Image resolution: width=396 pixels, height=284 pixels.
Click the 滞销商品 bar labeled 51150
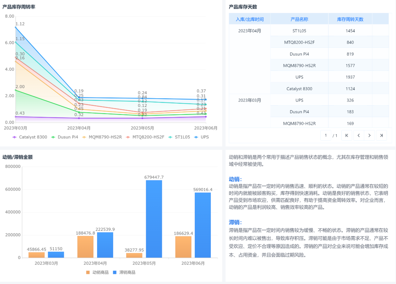click(x=56, y=255)
